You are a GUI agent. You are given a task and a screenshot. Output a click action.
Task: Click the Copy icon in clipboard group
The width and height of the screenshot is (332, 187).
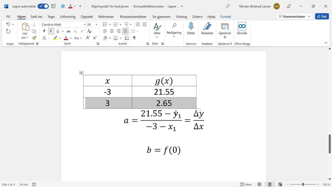[34, 31]
